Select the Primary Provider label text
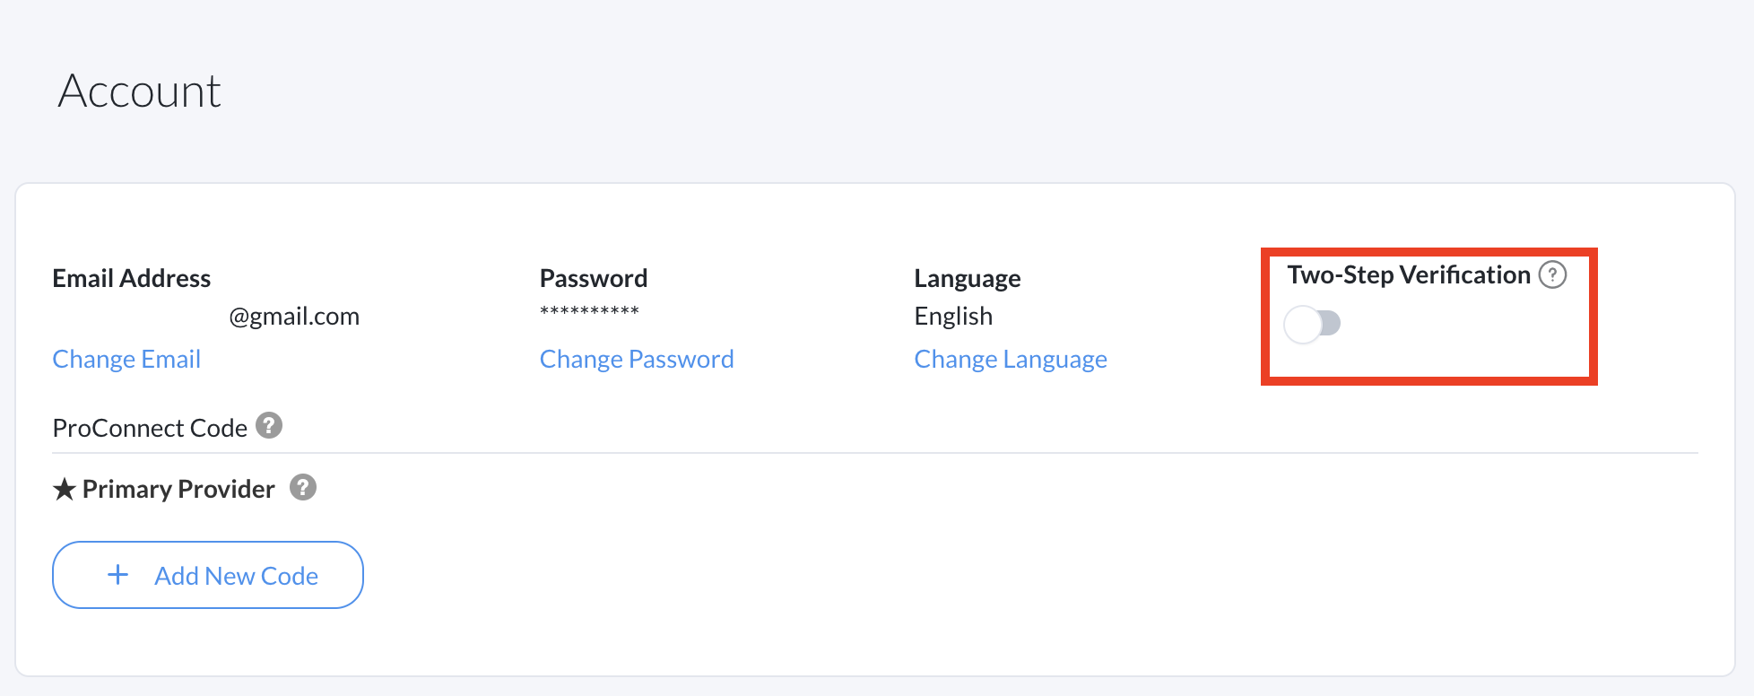Image resolution: width=1754 pixels, height=696 pixels. (x=178, y=489)
